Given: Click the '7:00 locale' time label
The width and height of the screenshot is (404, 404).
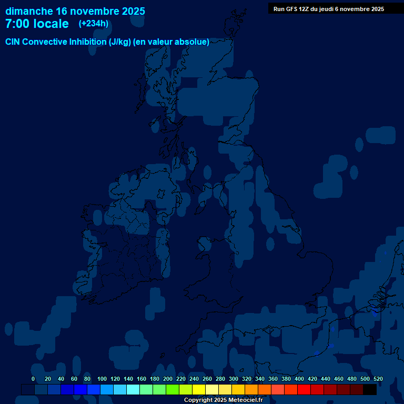Looking at the screenshot, I should pos(37,24).
